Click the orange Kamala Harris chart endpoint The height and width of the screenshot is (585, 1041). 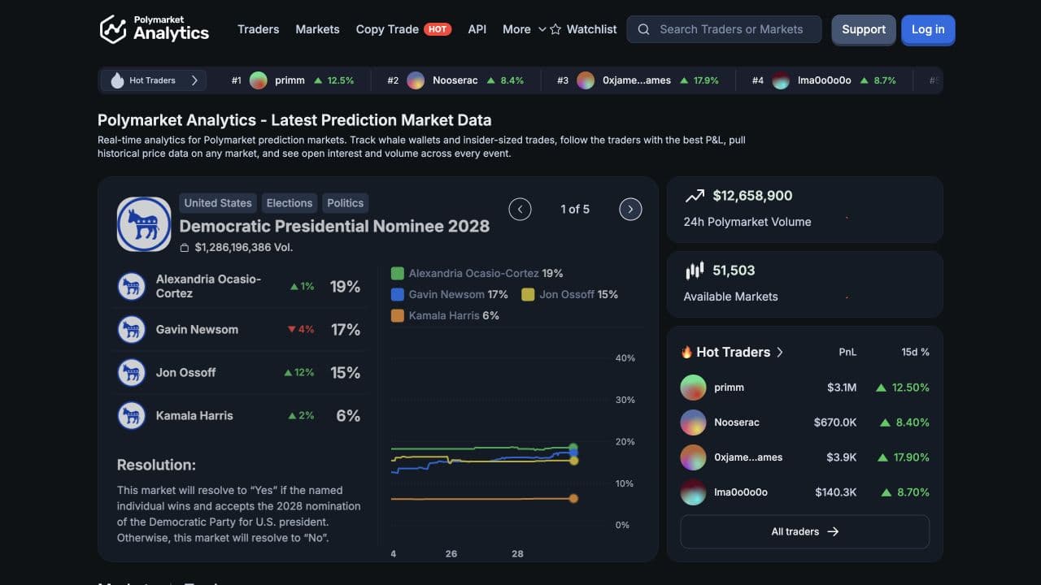pyautogui.click(x=573, y=498)
